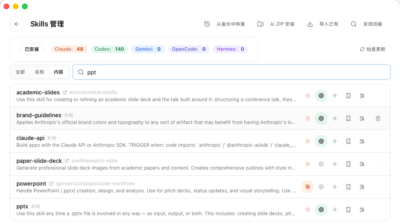Open 发现技能 discover skills

coord(366,24)
